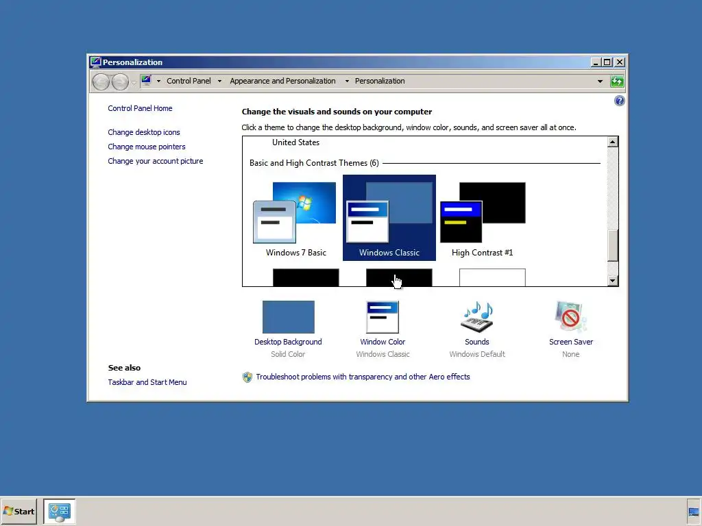Click the shield icon beside Troubleshoot link
Screen dimensions: 702x526
(x=247, y=377)
